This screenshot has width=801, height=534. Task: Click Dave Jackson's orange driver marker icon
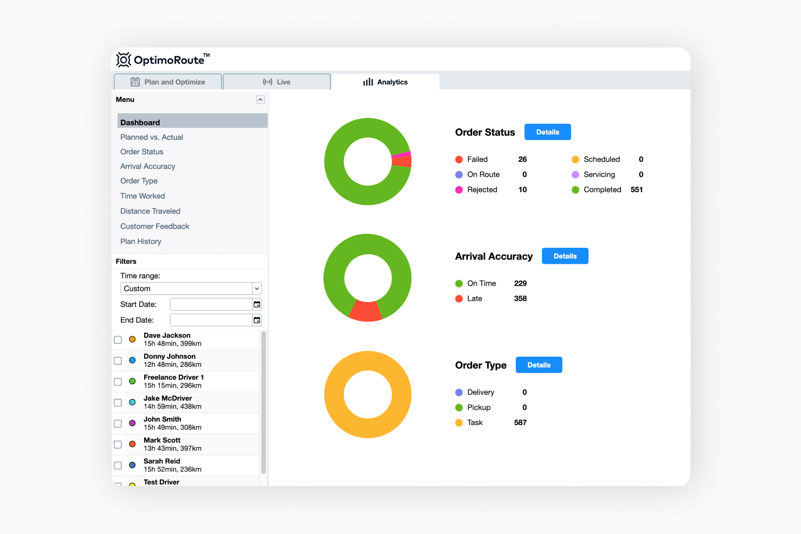[132, 339]
